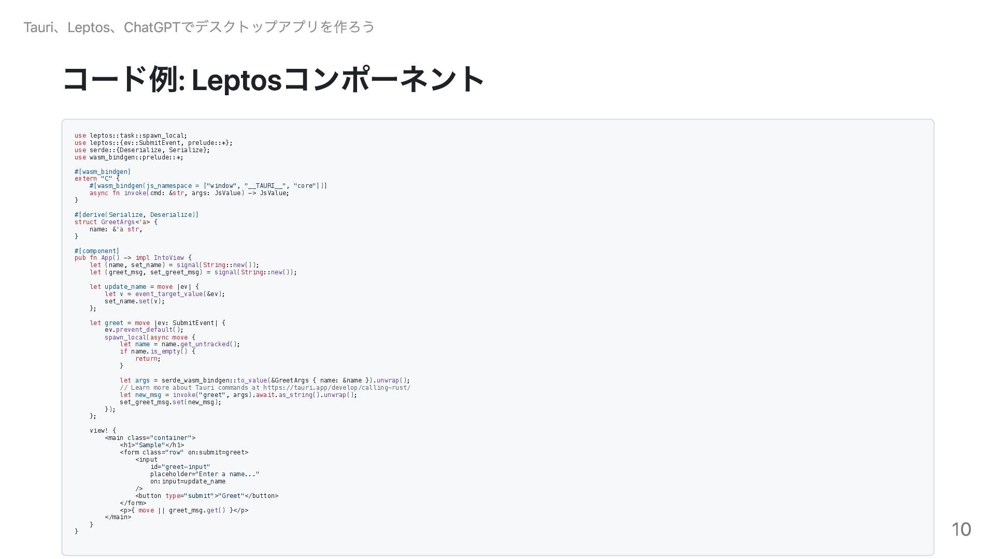Click the line "use wasm_bindgen::prelude::*;"

pyautogui.click(x=129, y=157)
